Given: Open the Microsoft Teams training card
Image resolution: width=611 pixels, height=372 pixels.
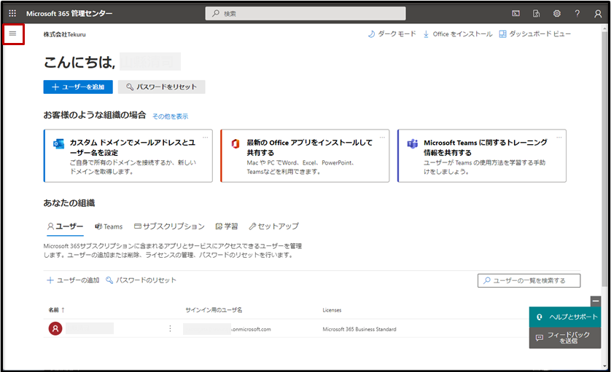Looking at the screenshot, I should [482, 156].
